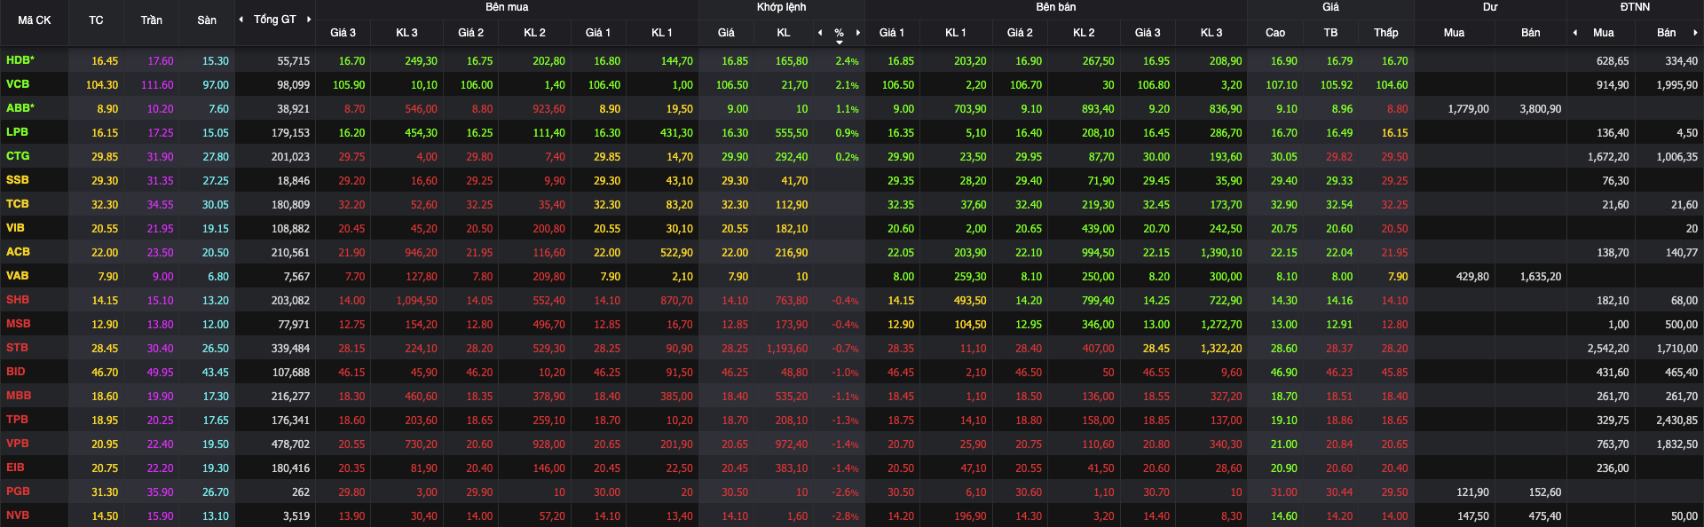Sort by the TC reference price header
The image size is (1704, 527).
click(96, 20)
